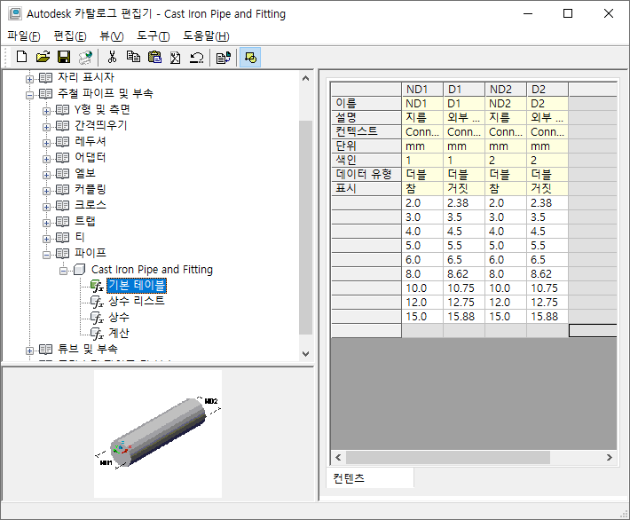Click the book icon next to 엘보
This screenshot has height=520, width=630.
62,174
